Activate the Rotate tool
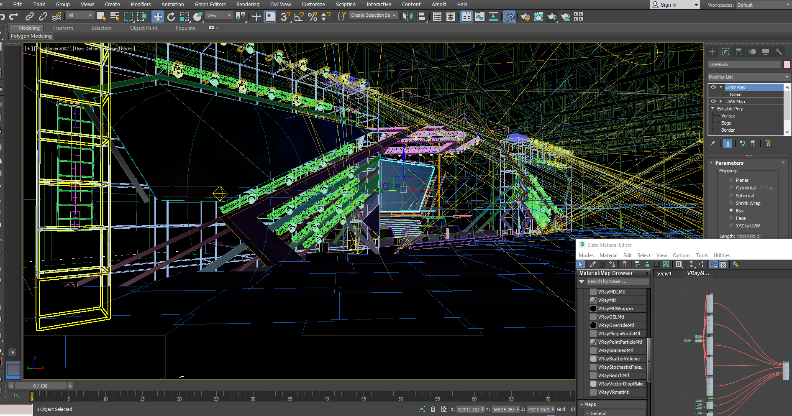 coord(171,17)
